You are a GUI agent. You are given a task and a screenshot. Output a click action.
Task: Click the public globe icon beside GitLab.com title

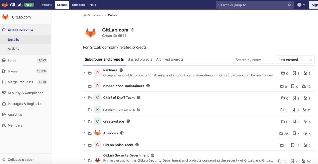[x=132, y=30]
